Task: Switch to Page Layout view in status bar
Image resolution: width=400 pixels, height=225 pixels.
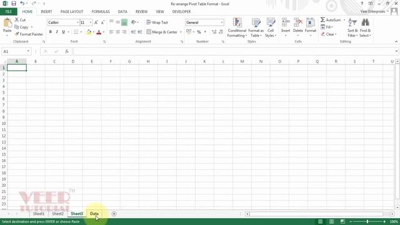Action: click(x=331, y=221)
